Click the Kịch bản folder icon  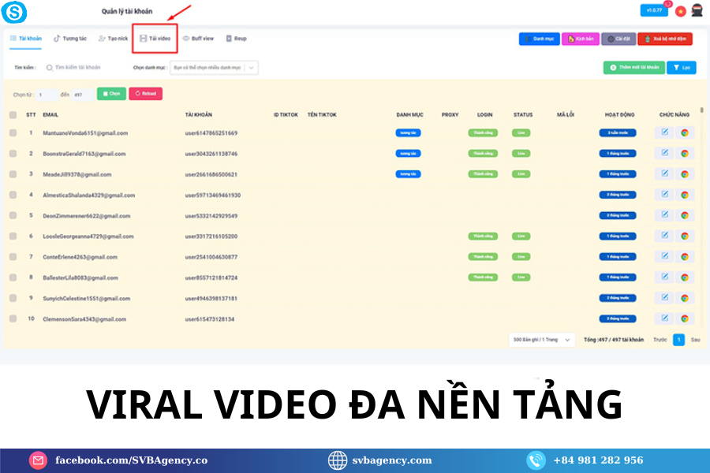(x=570, y=38)
